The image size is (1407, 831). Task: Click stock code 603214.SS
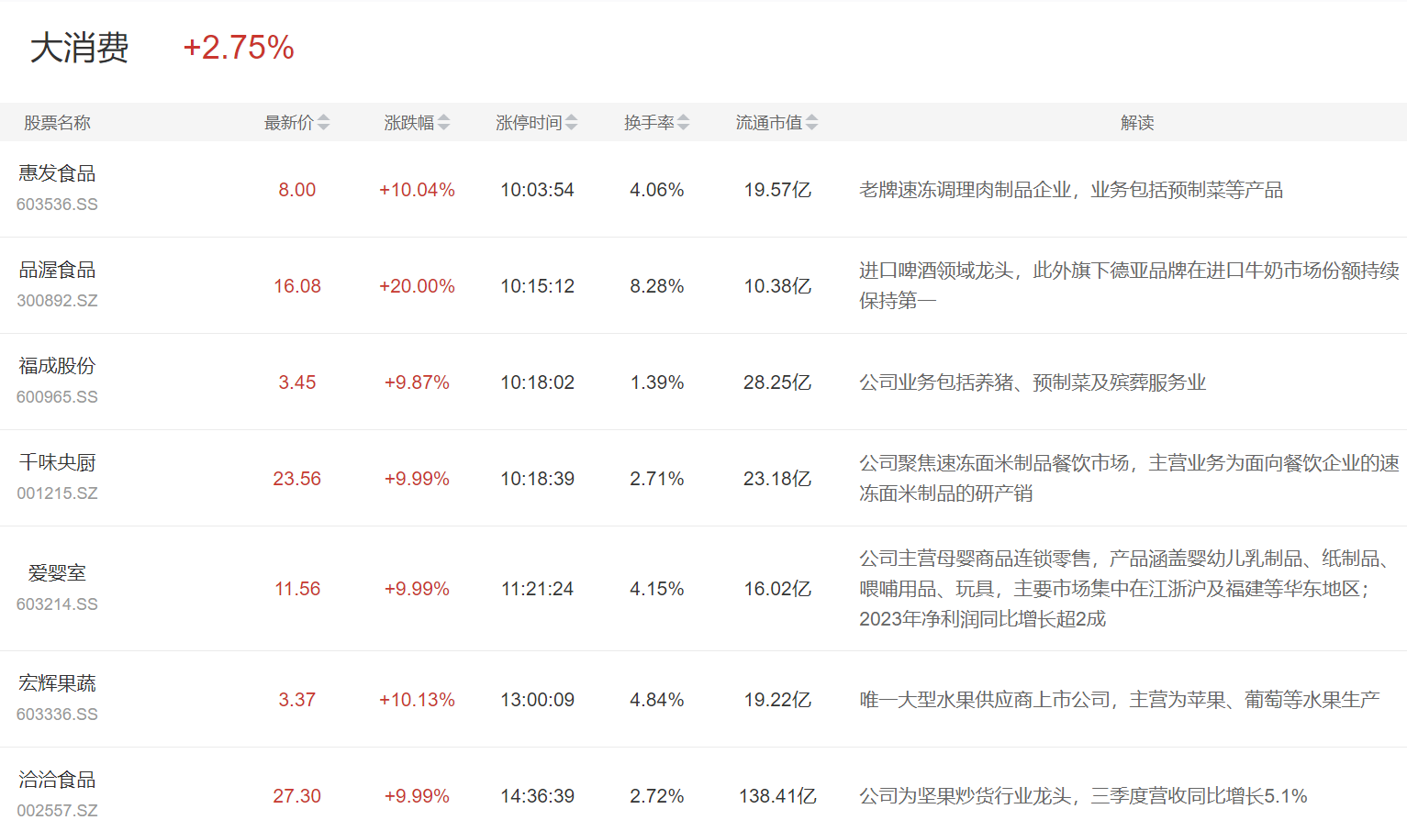(57, 604)
